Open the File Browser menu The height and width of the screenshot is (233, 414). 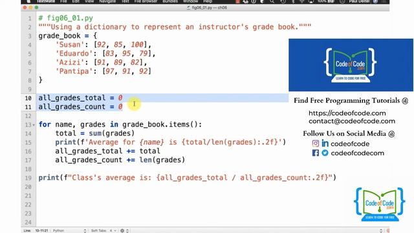146,1
